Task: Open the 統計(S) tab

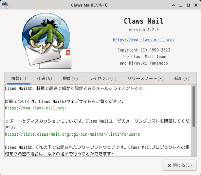Action: (x=182, y=78)
